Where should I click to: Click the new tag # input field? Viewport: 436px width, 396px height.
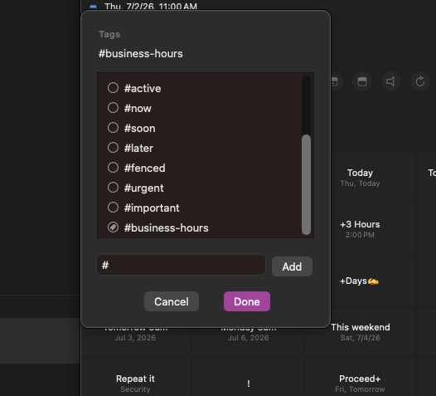click(x=181, y=265)
